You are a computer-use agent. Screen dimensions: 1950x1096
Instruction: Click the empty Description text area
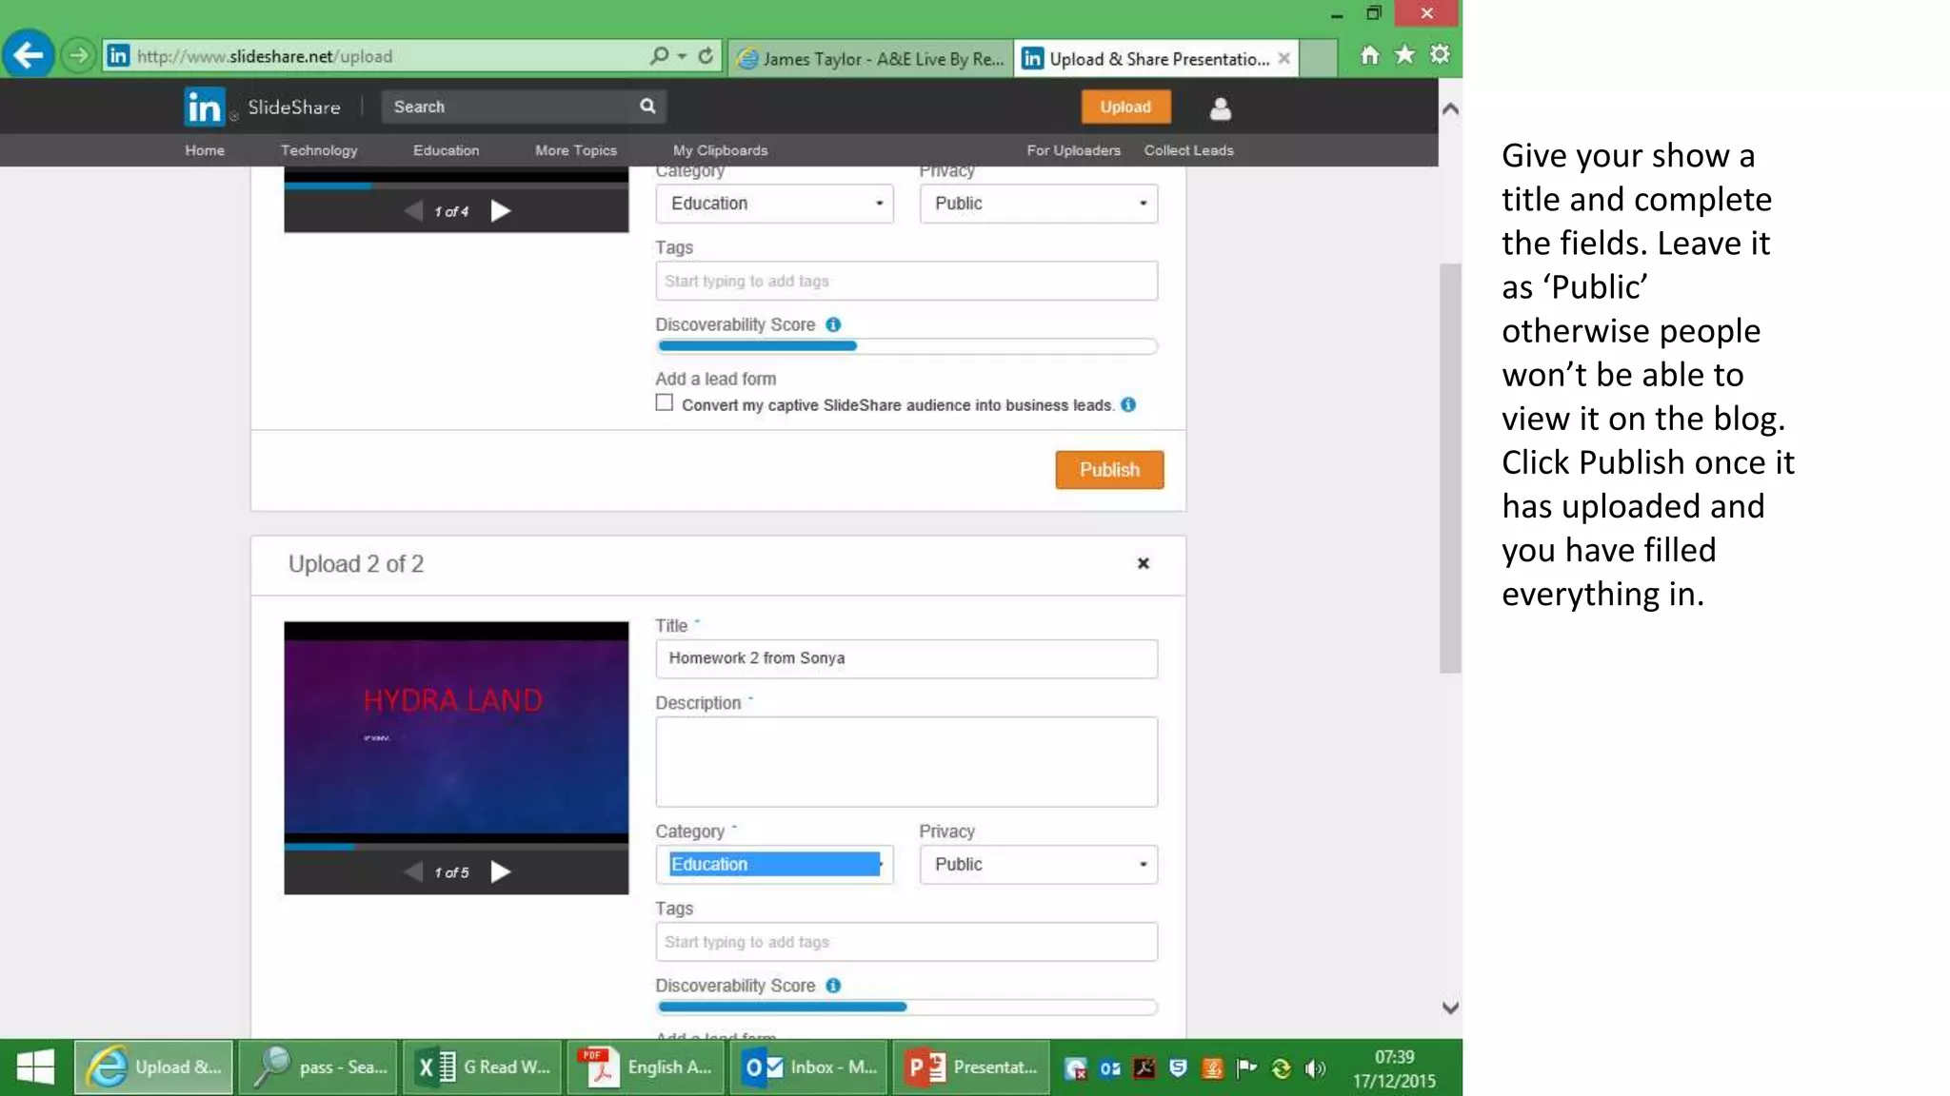pos(905,762)
